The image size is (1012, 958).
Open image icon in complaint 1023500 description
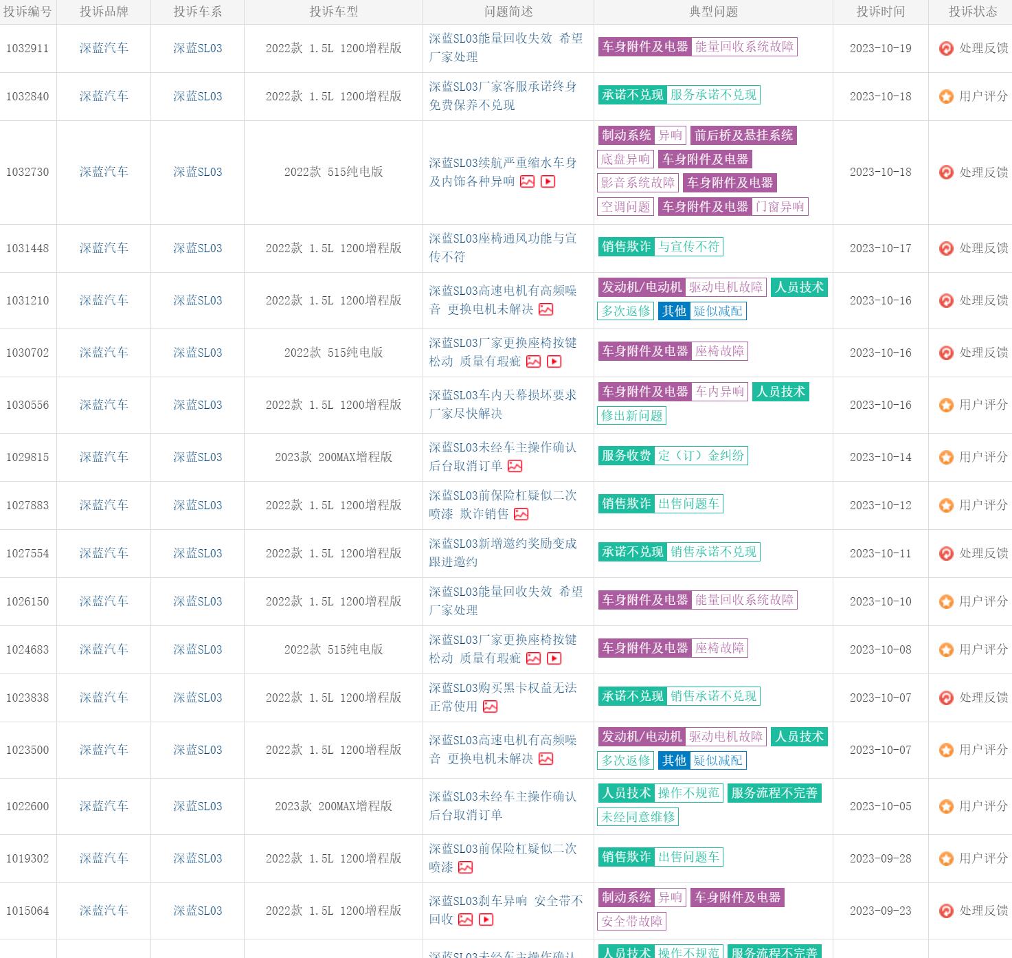546,759
